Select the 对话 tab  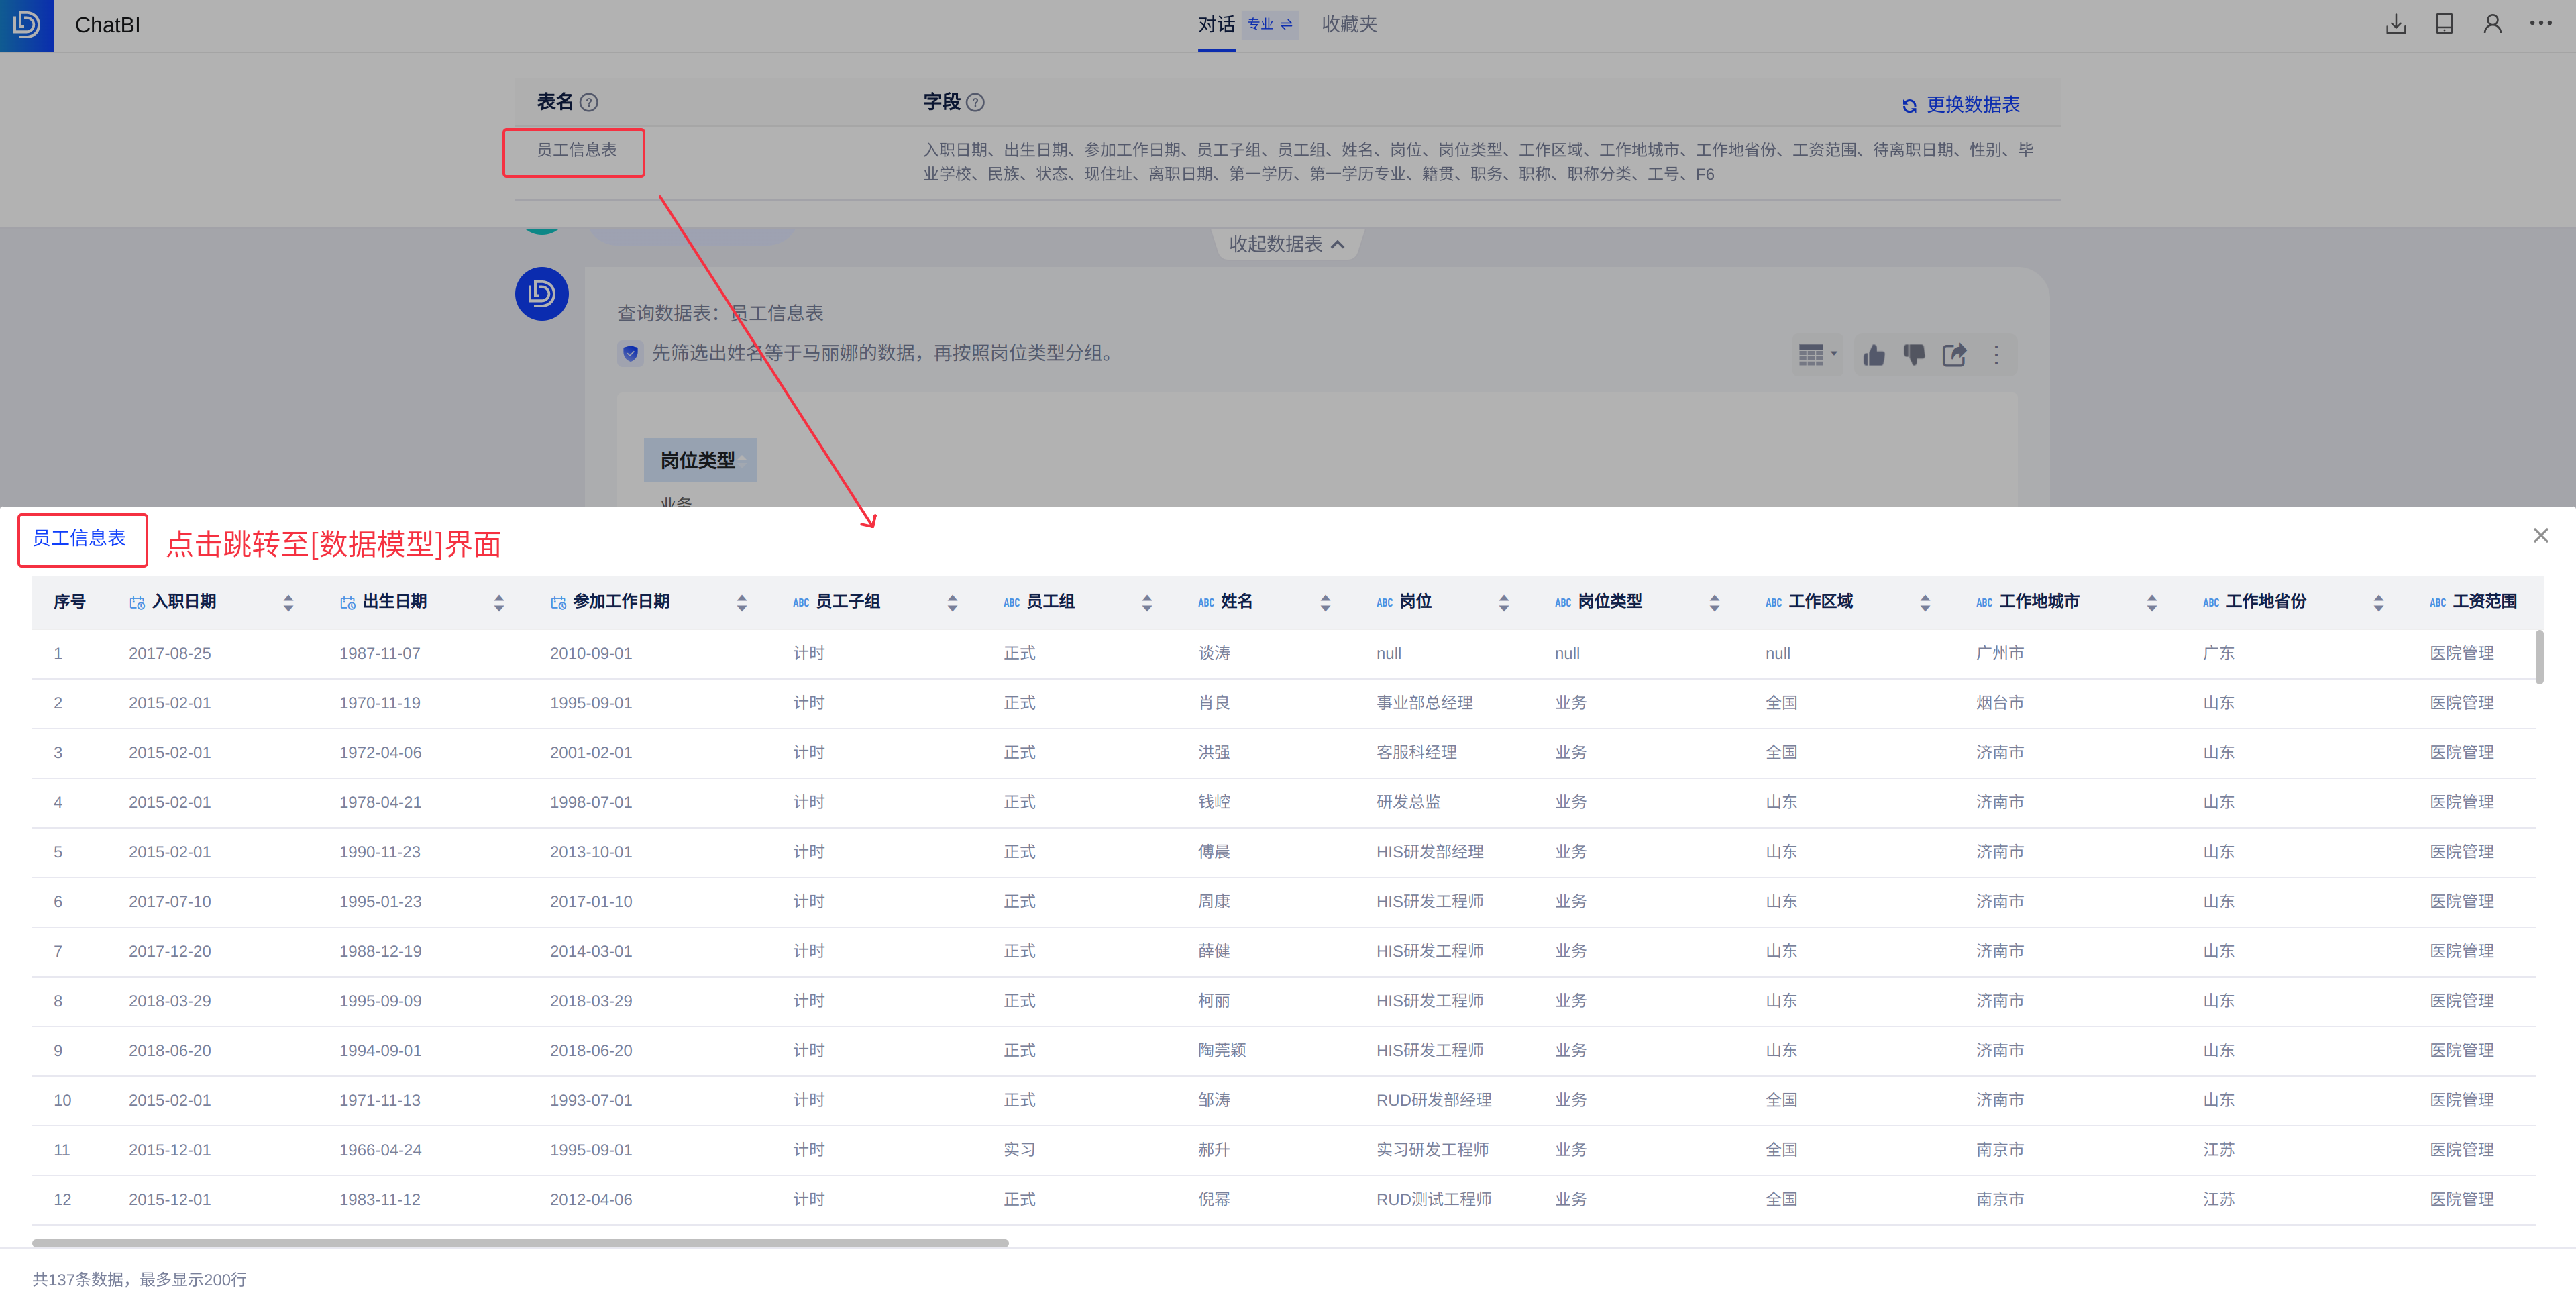coord(1216,24)
